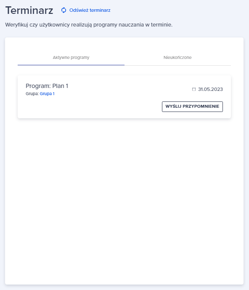Image resolution: width=249 pixels, height=290 pixels.
Task: Click empty space inside the Plan 1 card
Action: point(93,107)
